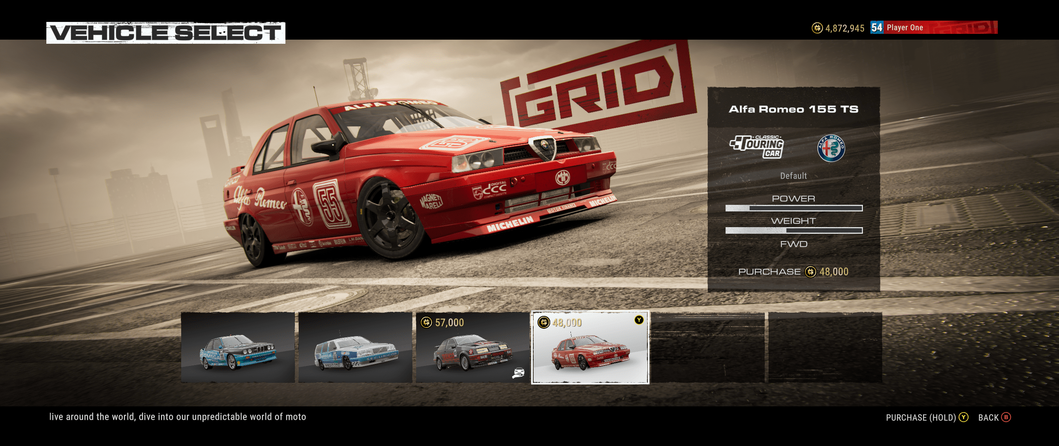Click the Weight stat bar
1059x446 pixels.
tap(793, 230)
